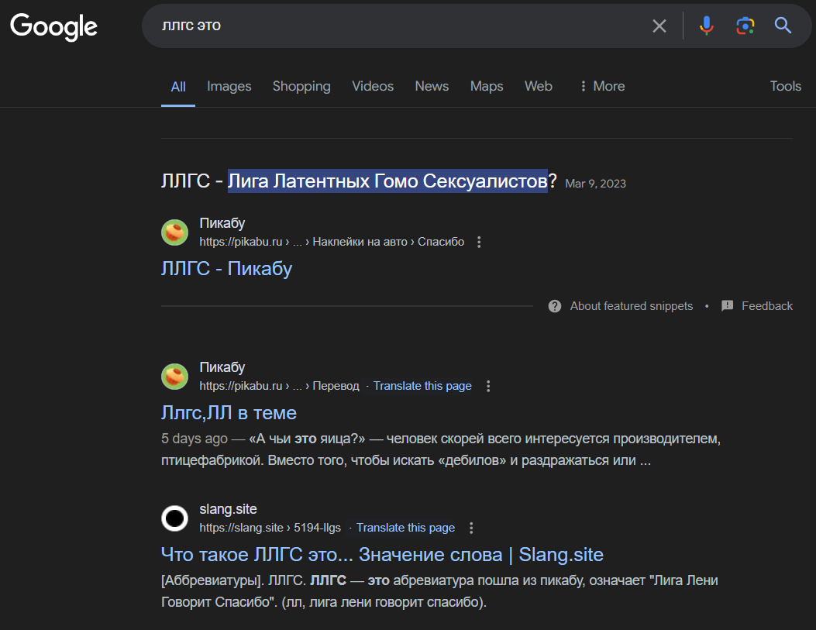The width and height of the screenshot is (816, 630).
Task: Click the 'slang.site' site name
Action: 228,509
